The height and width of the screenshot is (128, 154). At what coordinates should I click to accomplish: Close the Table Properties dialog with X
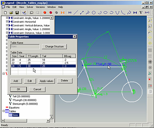[75, 37]
